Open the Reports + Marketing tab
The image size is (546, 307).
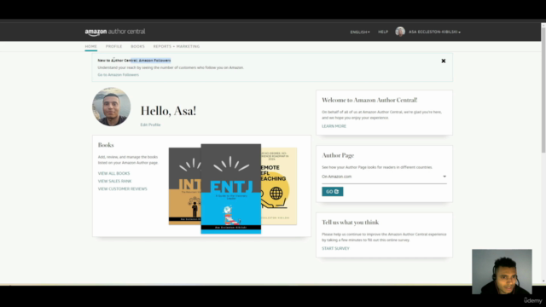[x=177, y=46]
